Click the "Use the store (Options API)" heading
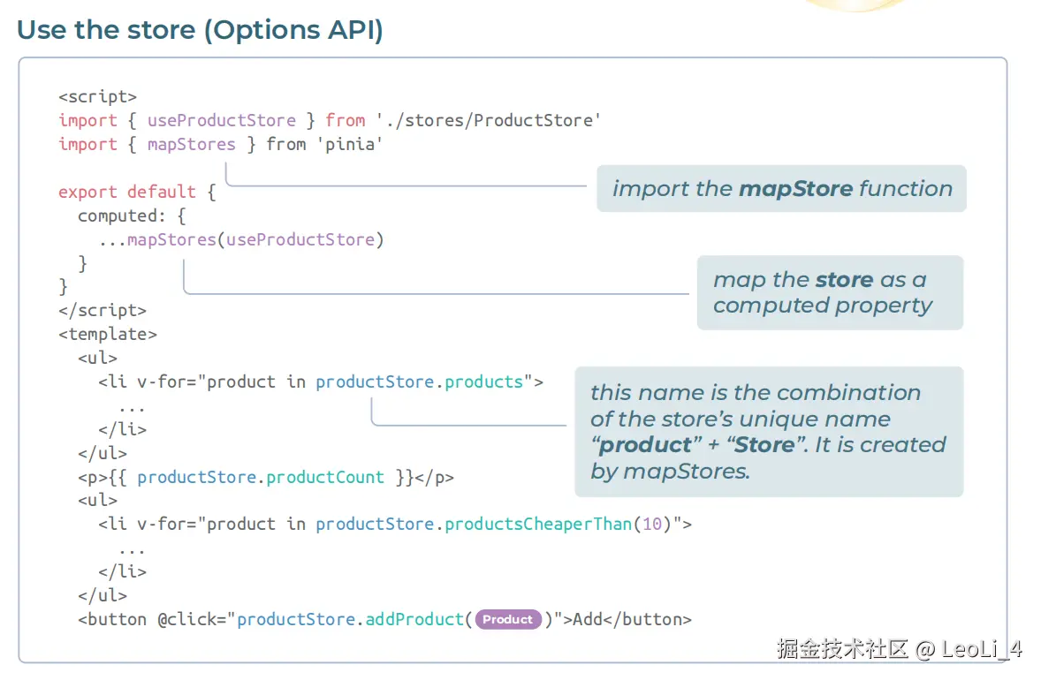 (200, 29)
